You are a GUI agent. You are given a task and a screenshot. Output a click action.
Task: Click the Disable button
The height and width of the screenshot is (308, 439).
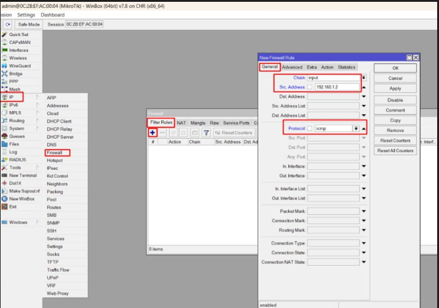click(395, 100)
